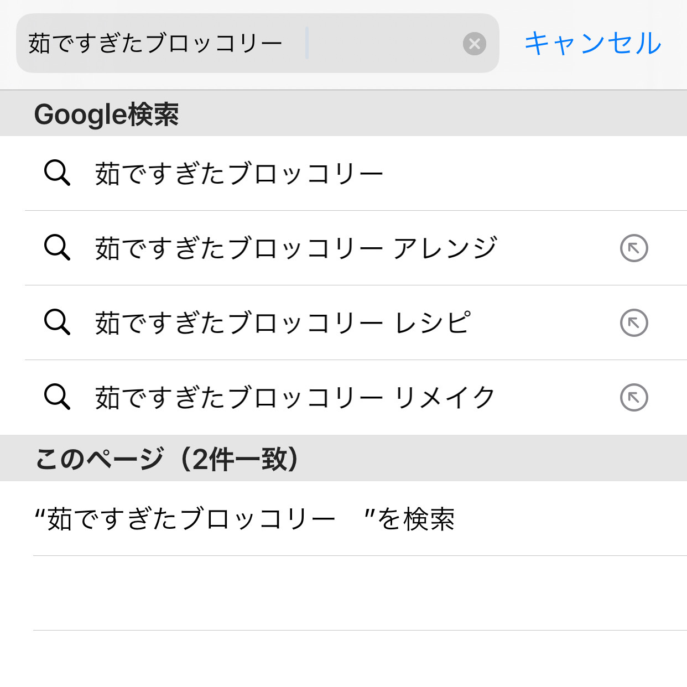Viewport: 687px width, 687px height.
Task: Insert リメイク suggestion using its arrow icon
Action: 634,397
